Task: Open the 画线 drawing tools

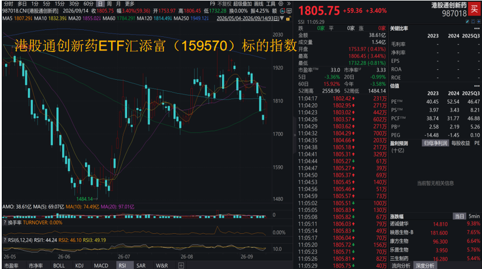Action: [x=259, y=4]
